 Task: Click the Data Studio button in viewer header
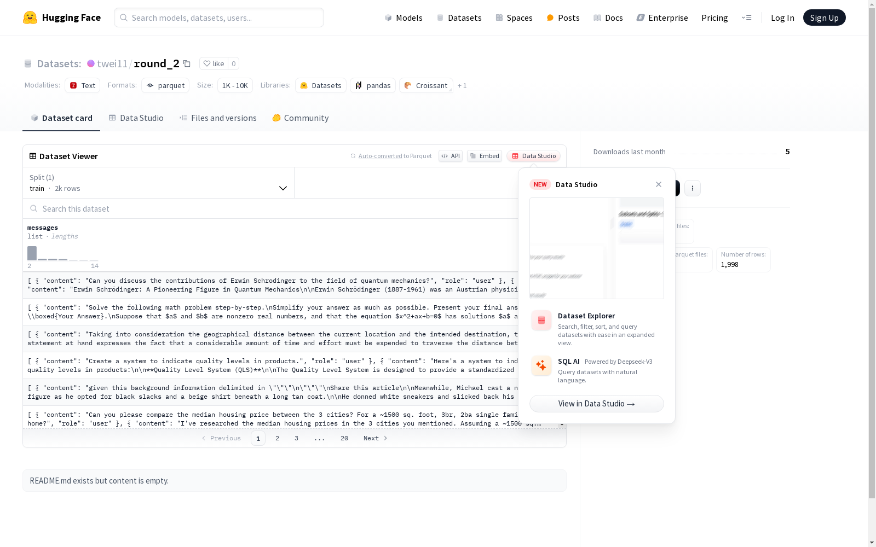coord(533,156)
